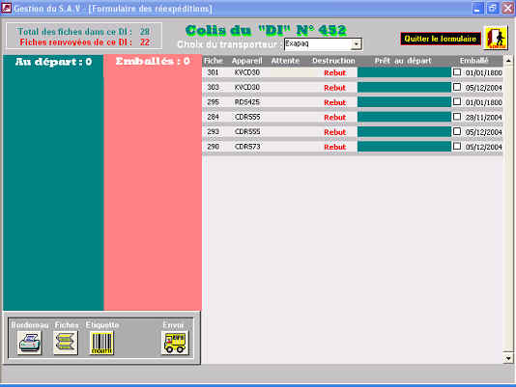516x387 pixels.
Task: Click the Envoi delivery truck icon
Action: (175, 343)
